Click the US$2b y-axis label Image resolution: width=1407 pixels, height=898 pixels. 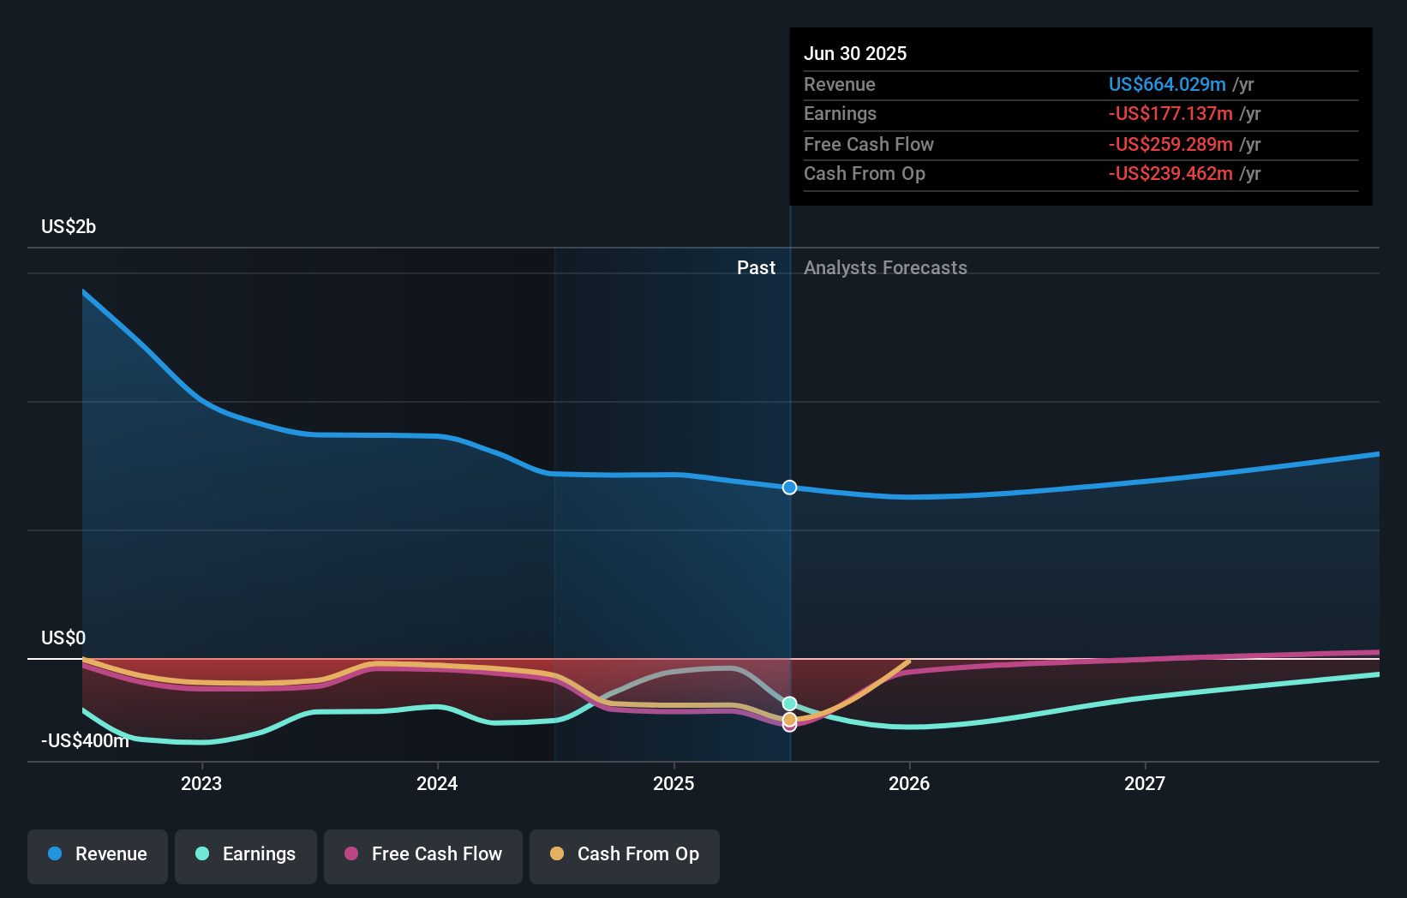69,227
